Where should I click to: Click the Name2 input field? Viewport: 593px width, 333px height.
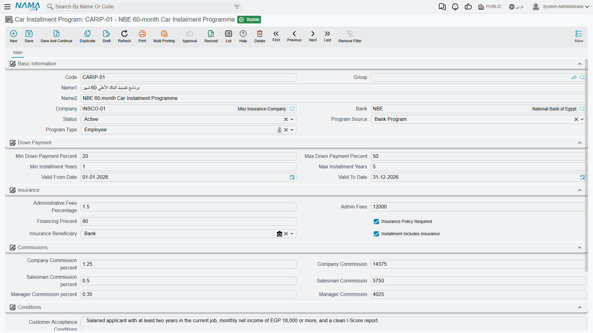334,98
